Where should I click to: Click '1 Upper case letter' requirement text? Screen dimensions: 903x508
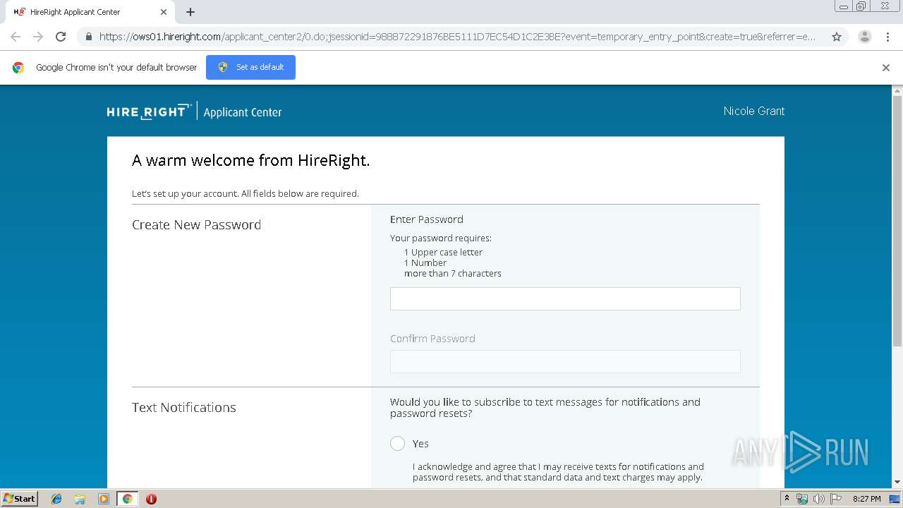click(444, 252)
